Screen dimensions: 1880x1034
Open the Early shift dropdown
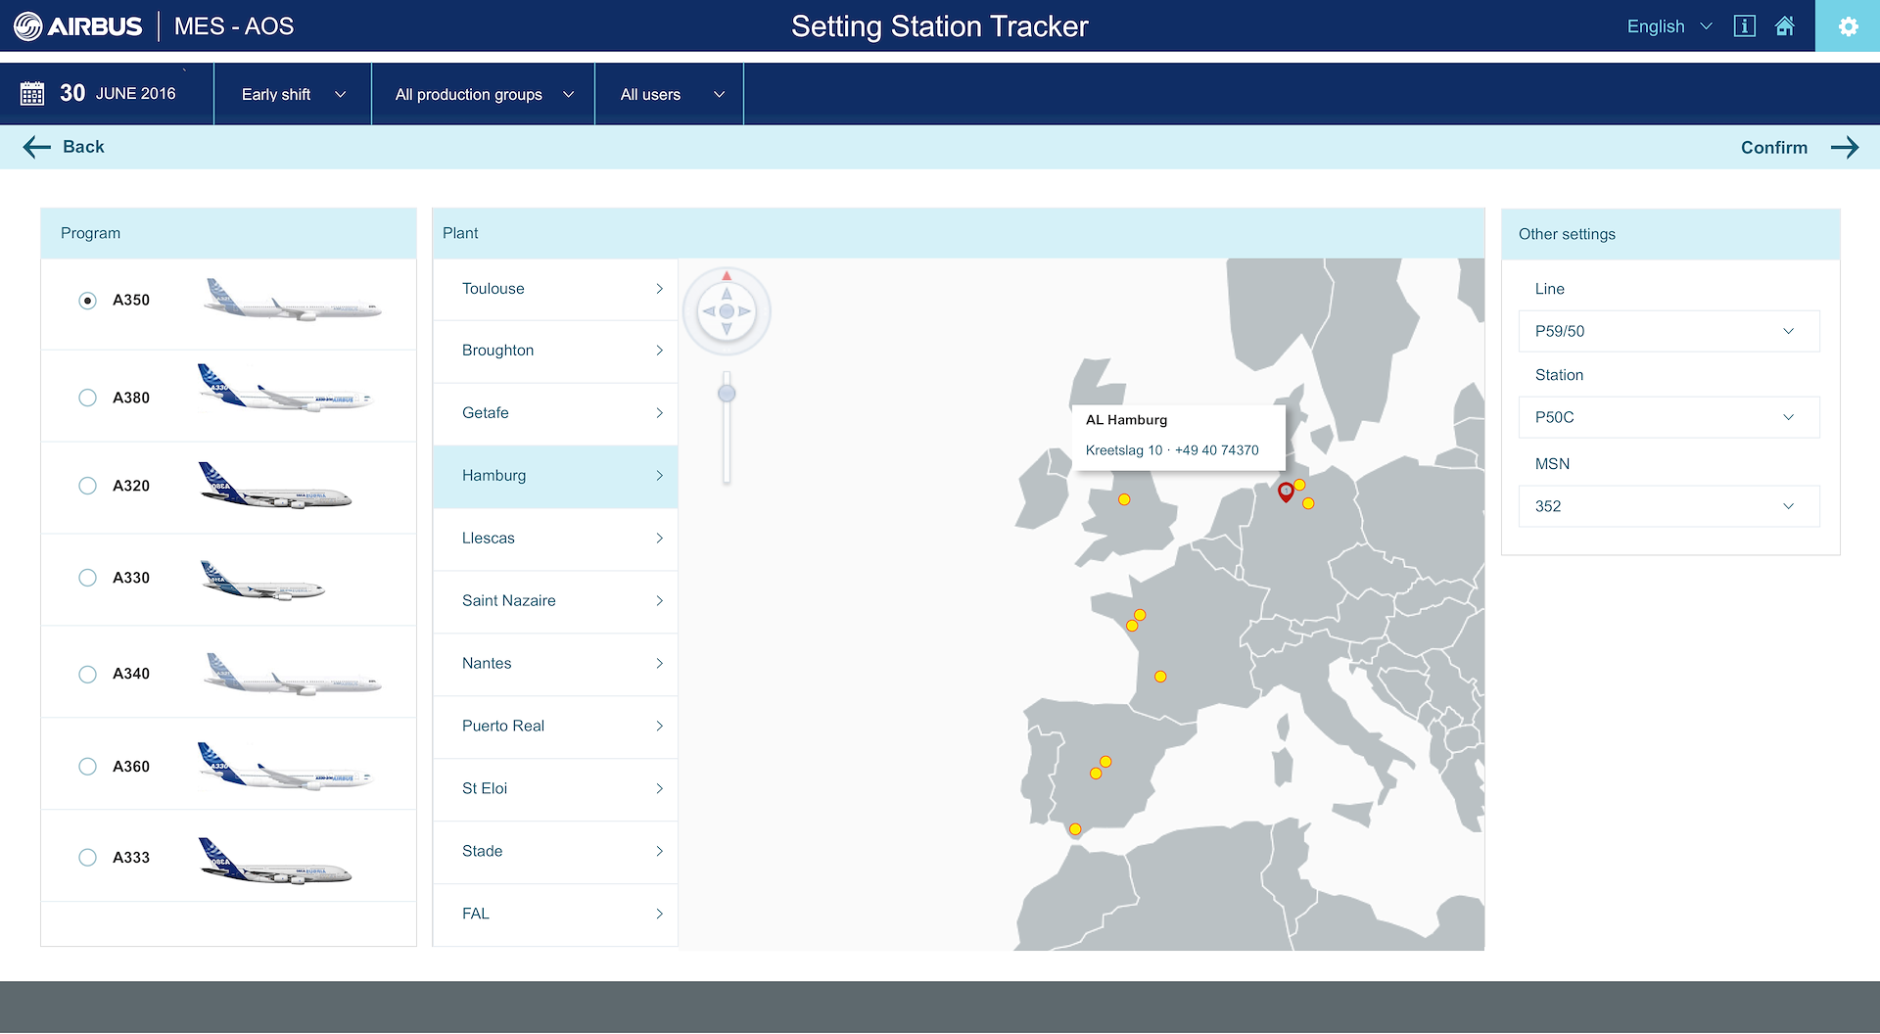(293, 95)
